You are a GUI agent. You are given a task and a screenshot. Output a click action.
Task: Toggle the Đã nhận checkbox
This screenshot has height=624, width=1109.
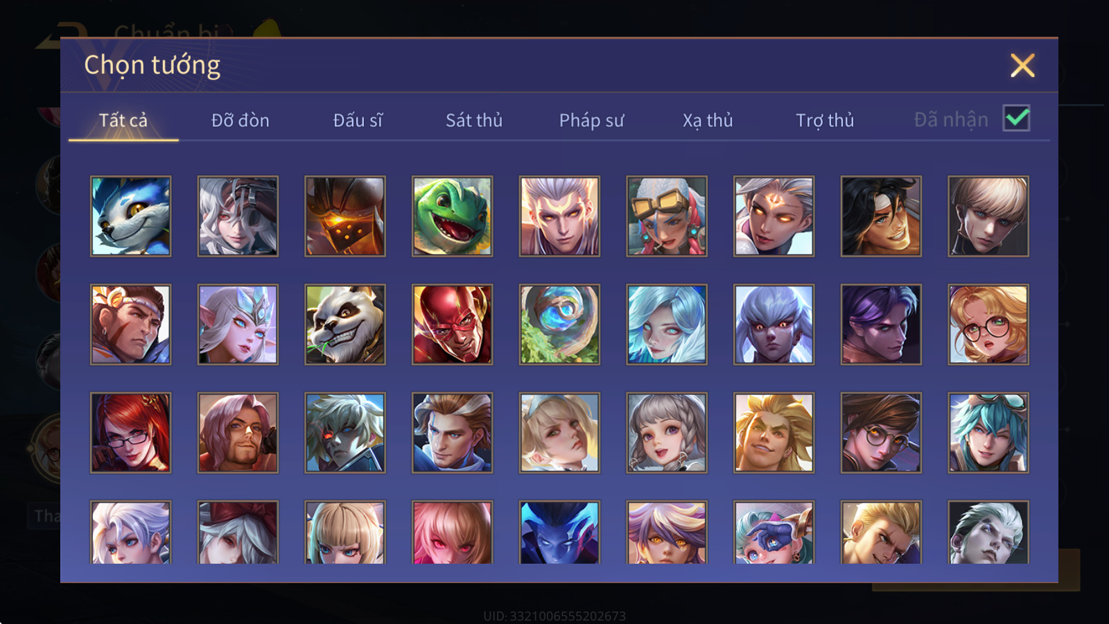click(1017, 119)
